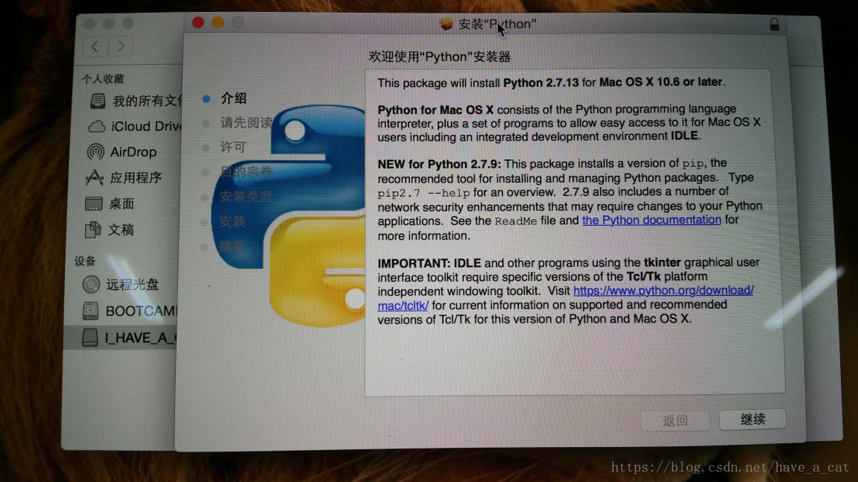Open the Python documentation link
Viewport: 858px width, 482px height.
(x=652, y=220)
